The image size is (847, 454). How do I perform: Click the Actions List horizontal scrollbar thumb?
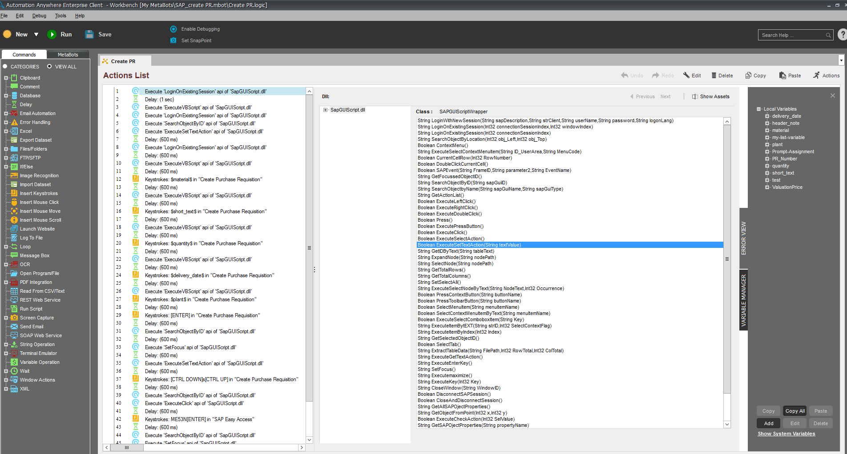pyautogui.click(x=127, y=447)
